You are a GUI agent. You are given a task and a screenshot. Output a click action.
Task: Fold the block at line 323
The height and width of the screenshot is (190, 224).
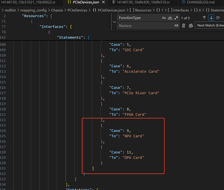pyautogui.click(x=10, y=125)
